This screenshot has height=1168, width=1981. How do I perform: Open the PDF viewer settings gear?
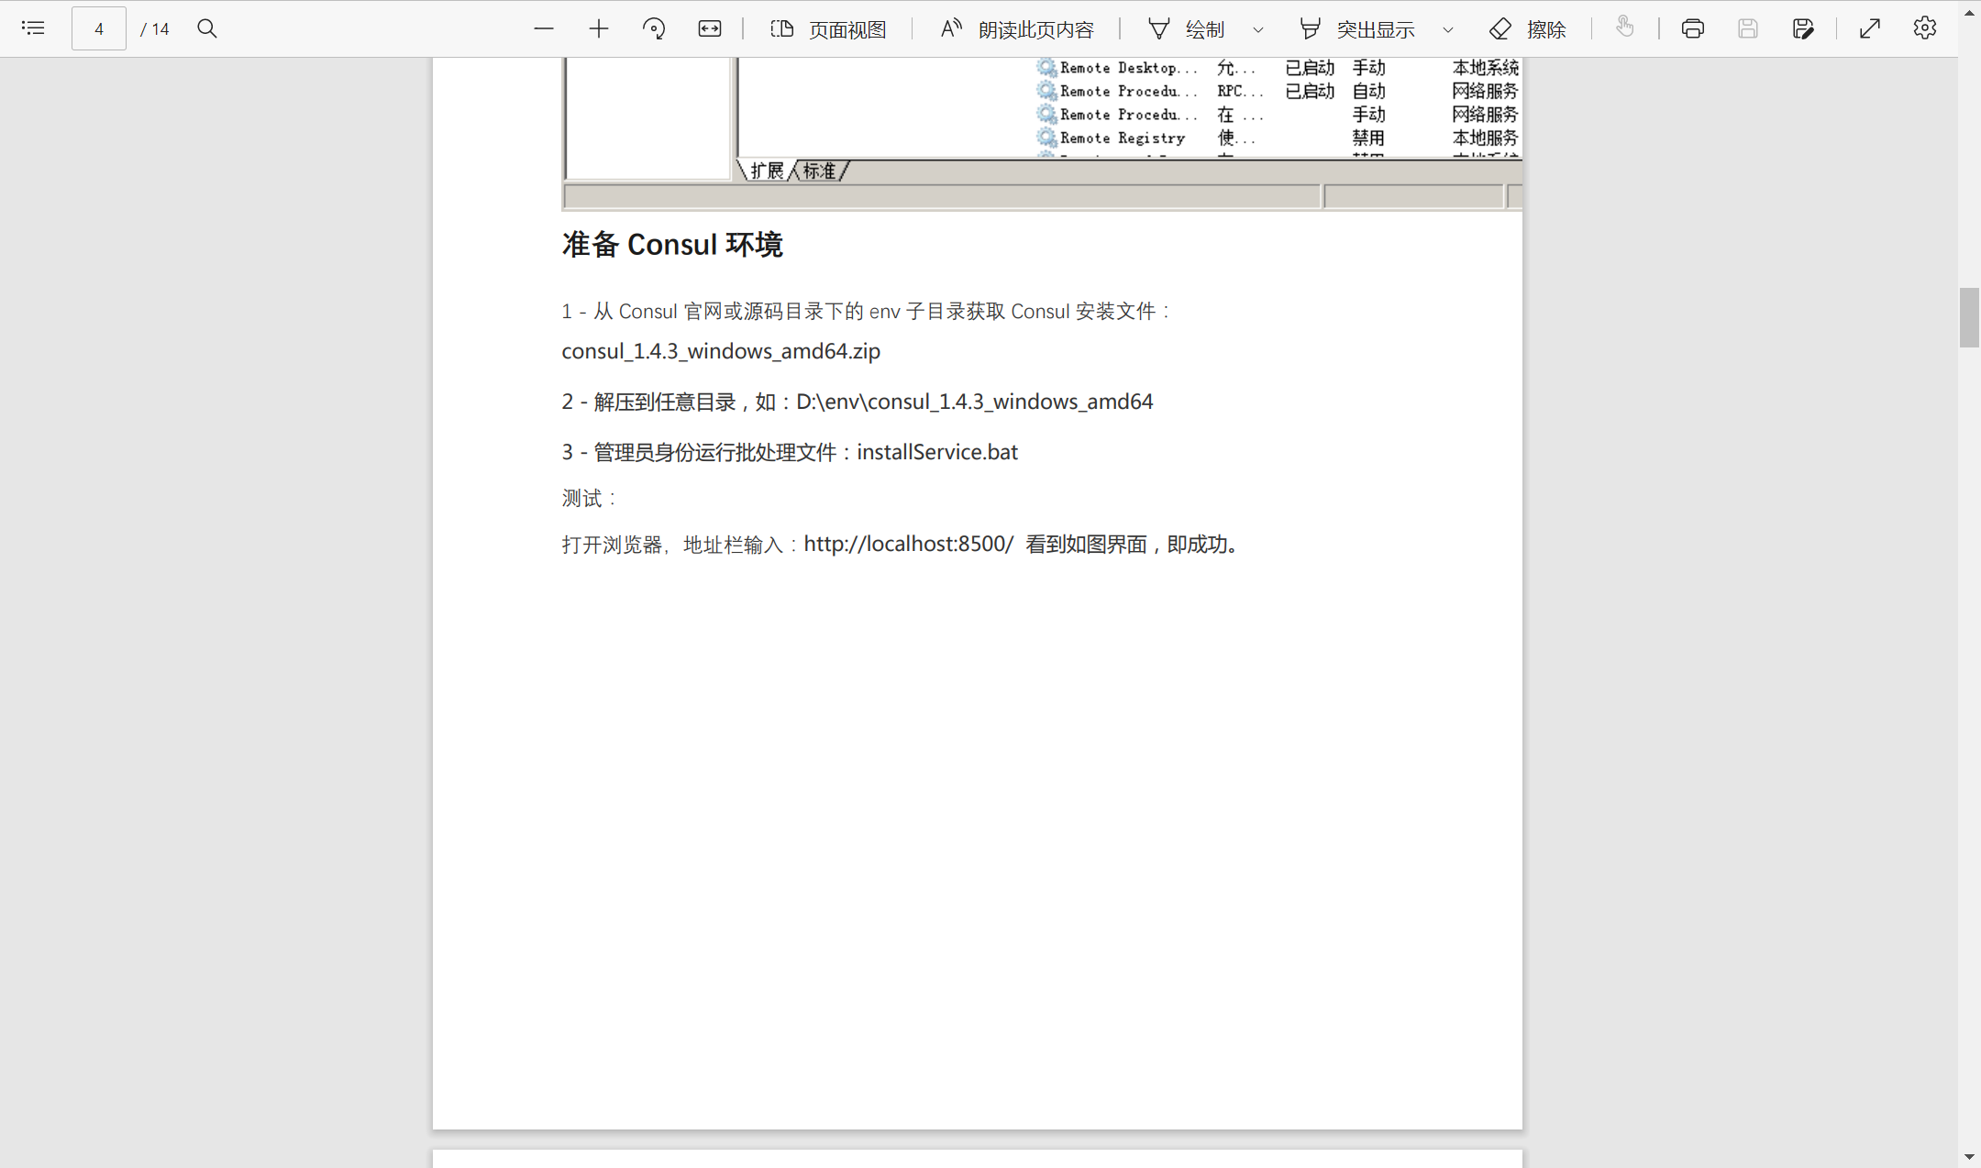click(x=1925, y=28)
